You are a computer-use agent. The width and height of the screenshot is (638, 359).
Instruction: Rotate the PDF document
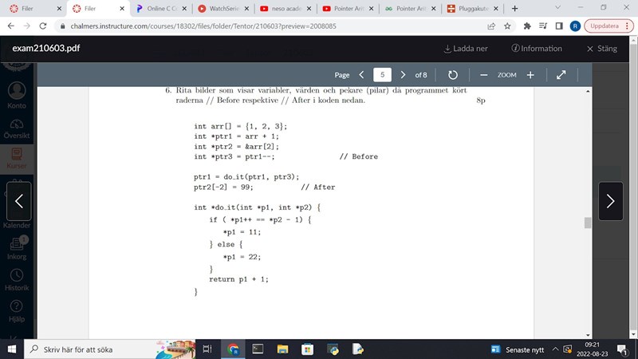pos(453,74)
